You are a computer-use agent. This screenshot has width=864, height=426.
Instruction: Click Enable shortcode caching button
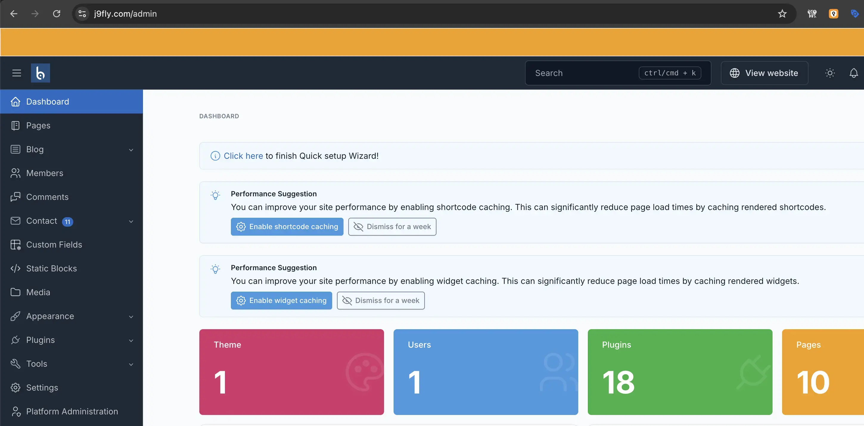click(287, 226)
